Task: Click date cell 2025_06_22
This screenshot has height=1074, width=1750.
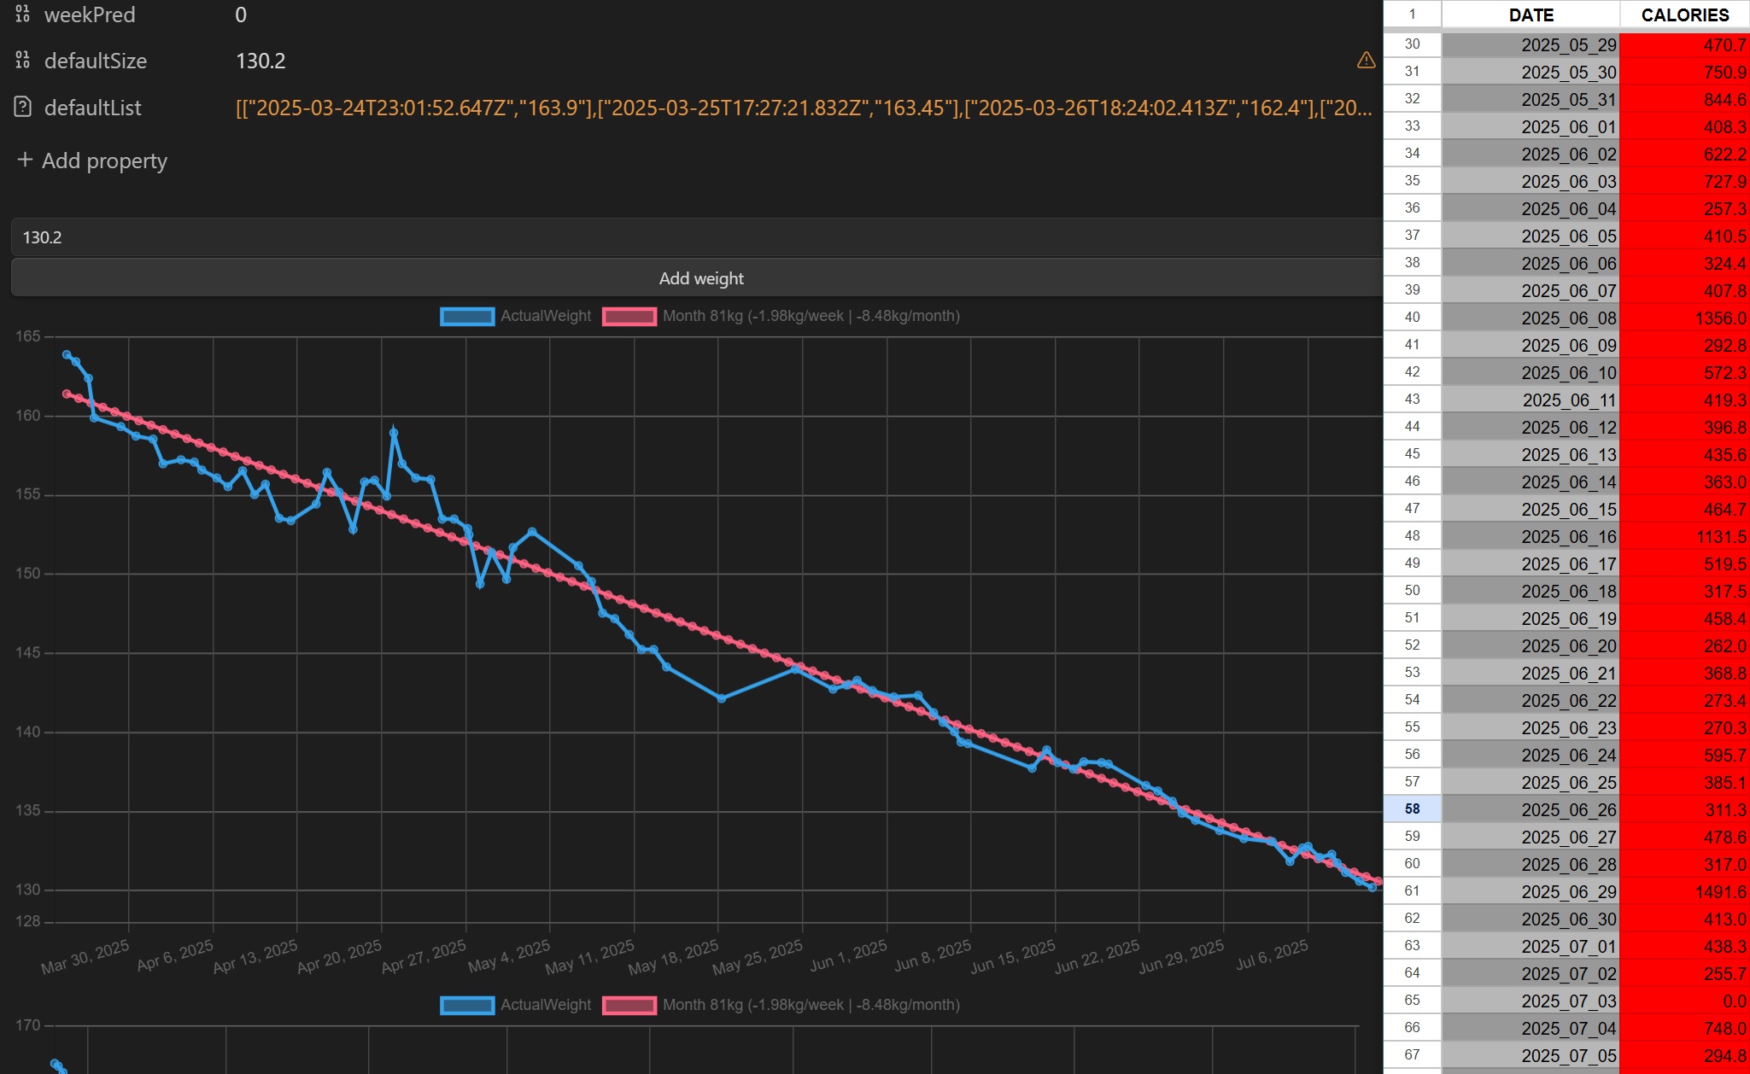Action: (x=1531, y=700)
